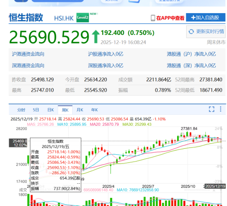Click 港股通（深）净流入0亿 link
Viewport: 227px width, 206px height.
191,65
